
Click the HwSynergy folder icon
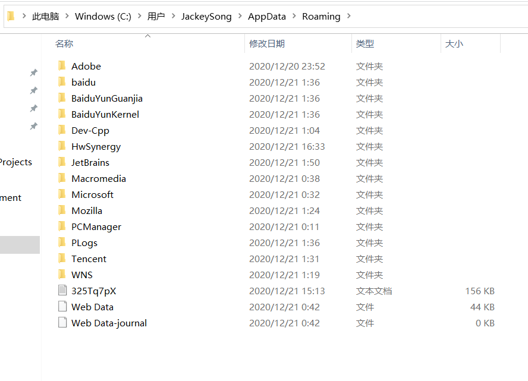pyautogui.click(x=62, y=146)
